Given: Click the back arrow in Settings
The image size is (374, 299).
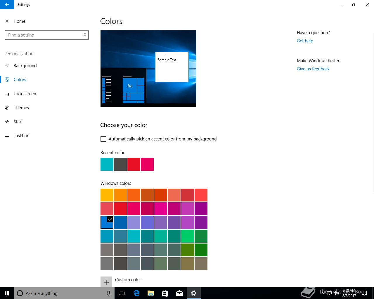Looking at the screenshot, I should (7, 5).
